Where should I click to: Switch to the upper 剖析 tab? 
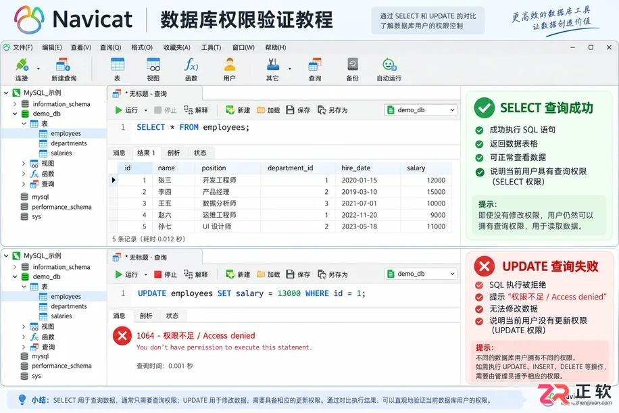coord(173,153)
